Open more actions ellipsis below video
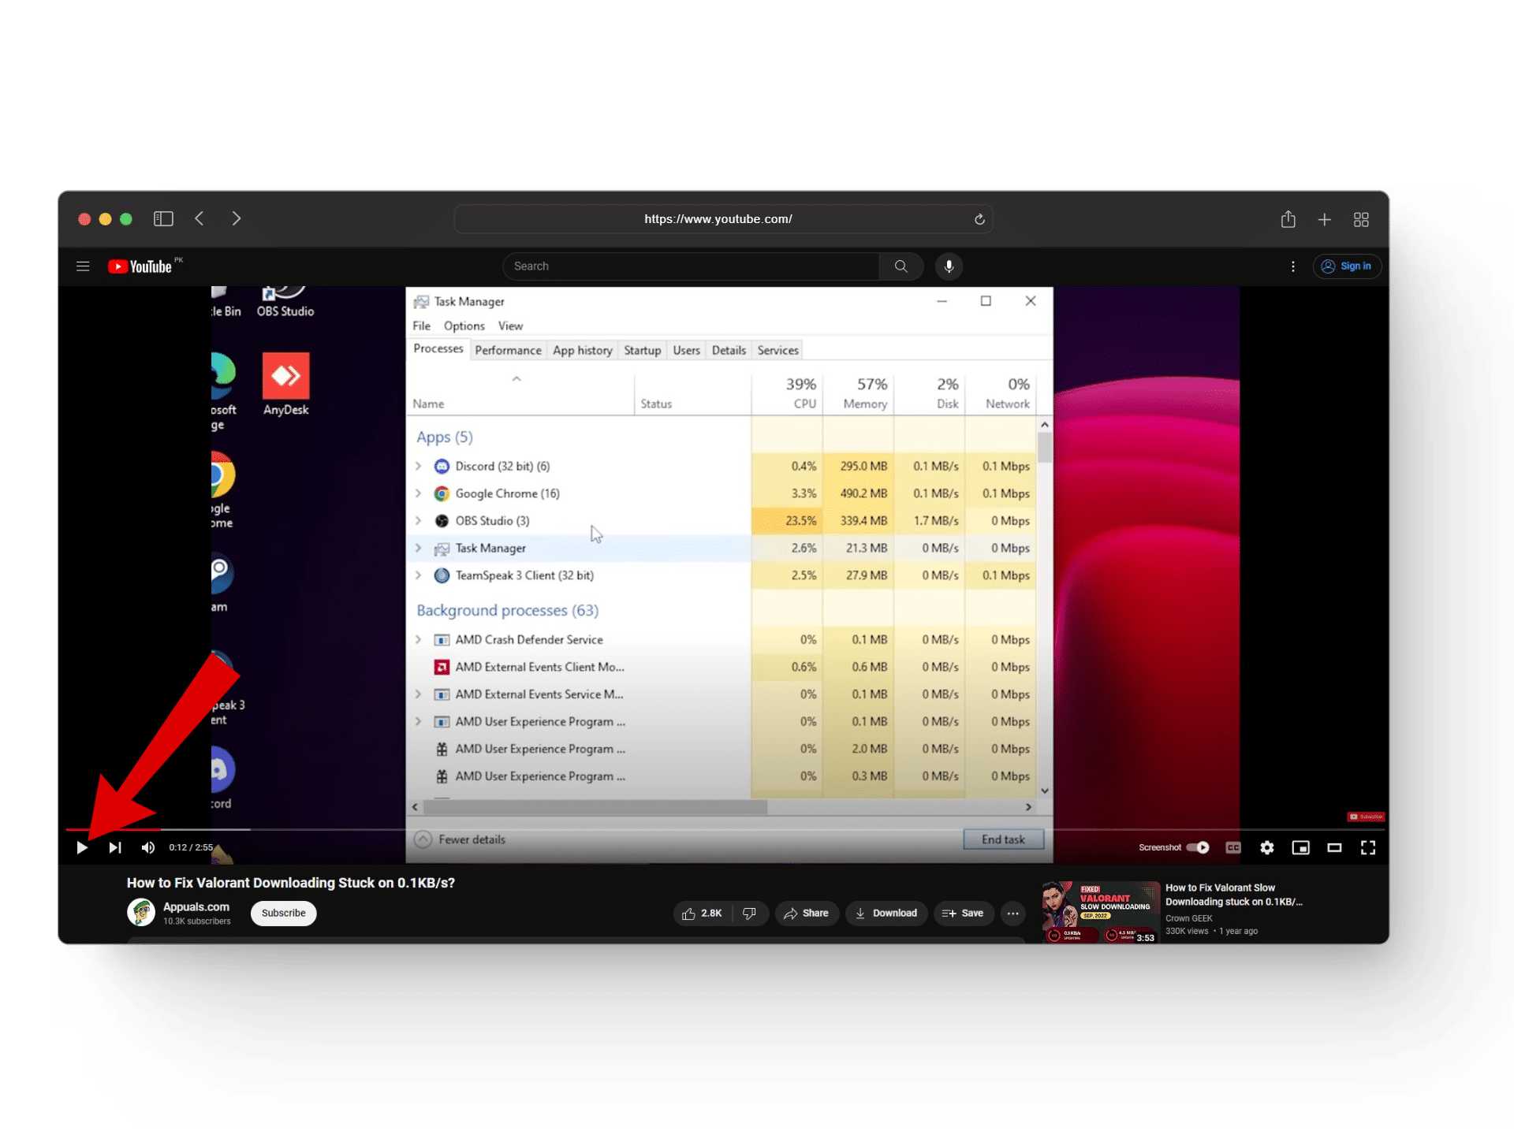 tap(1012, 913)
